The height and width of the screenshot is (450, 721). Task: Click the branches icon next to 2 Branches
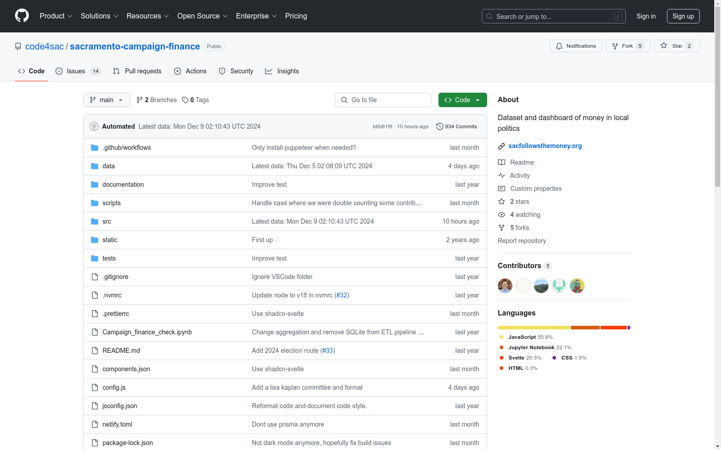[140, 100]
